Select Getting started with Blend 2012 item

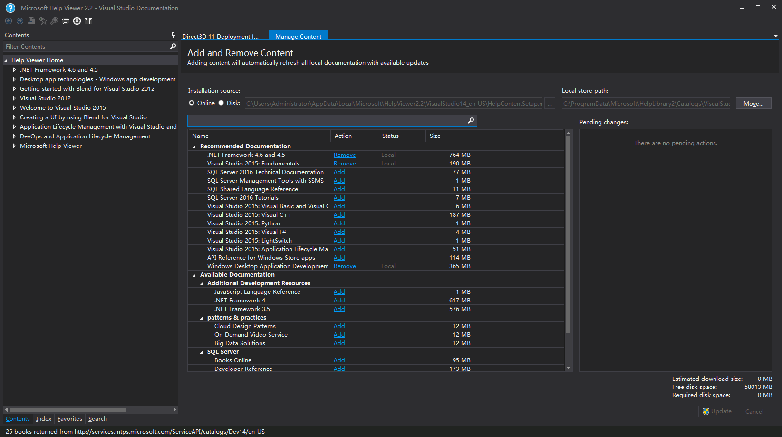[x=87, y=89]
